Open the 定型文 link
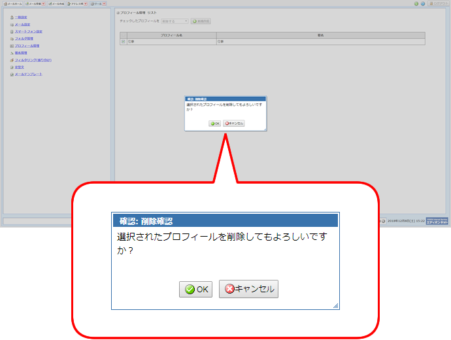Viewport: 451px width, 340px height. point(19,67)
